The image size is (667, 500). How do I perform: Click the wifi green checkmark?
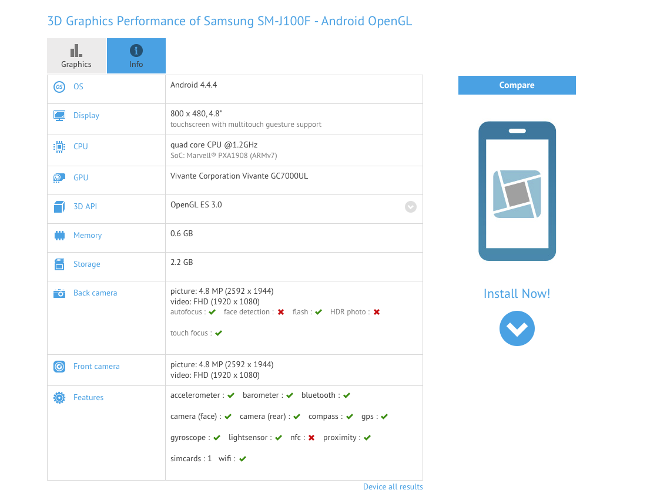(243, 459)
